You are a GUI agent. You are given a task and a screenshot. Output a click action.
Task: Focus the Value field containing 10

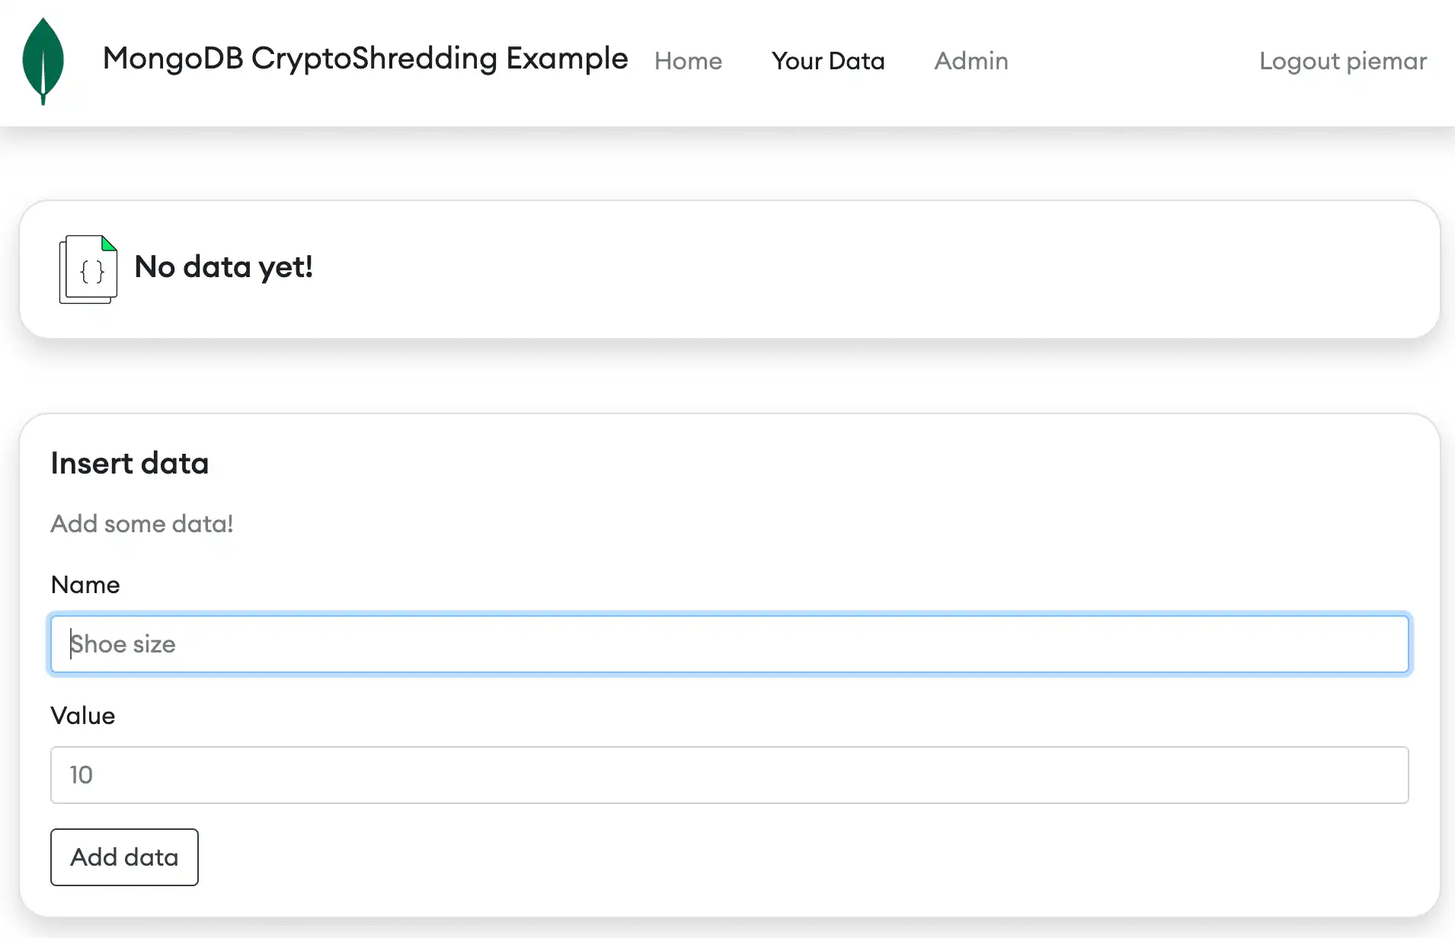tap(727, 775)
